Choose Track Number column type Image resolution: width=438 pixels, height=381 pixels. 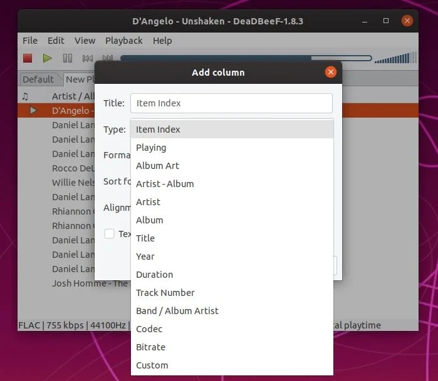point(165,293)
